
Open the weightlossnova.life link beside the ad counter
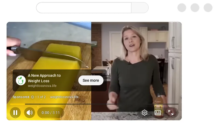pyautogui.click(x=64, y=97)
